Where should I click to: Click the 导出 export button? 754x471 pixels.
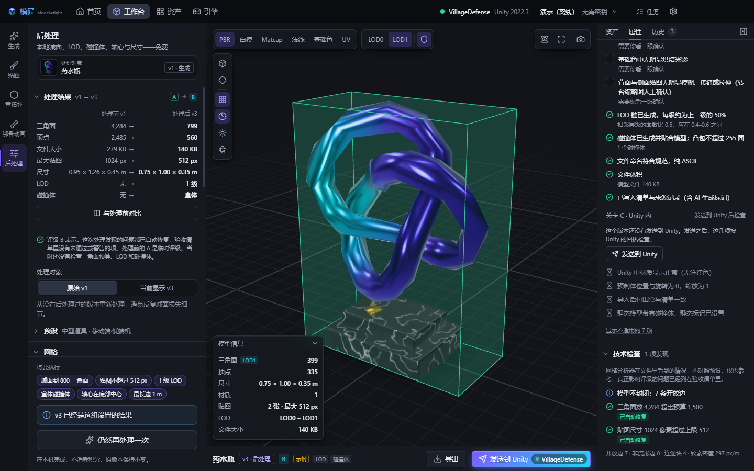tap(446, 459)
